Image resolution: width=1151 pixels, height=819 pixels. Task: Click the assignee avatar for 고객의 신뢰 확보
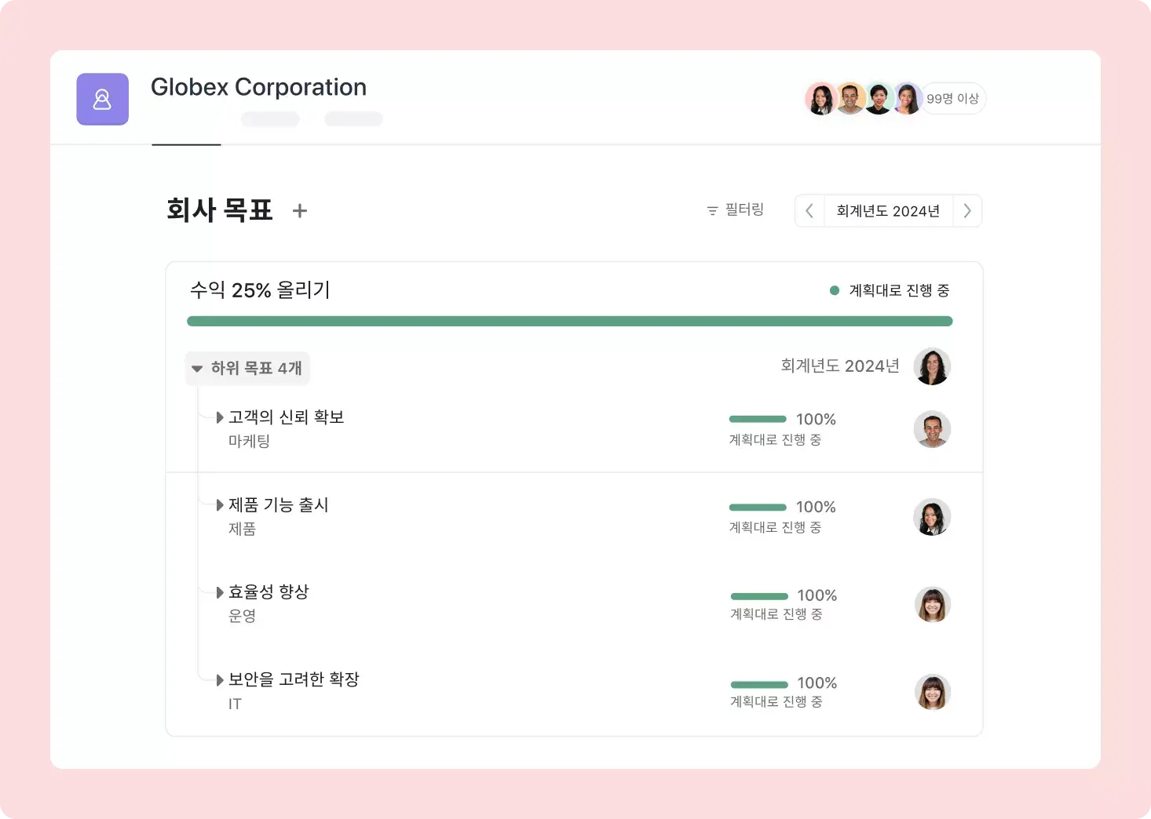click(x=932, y=429)
